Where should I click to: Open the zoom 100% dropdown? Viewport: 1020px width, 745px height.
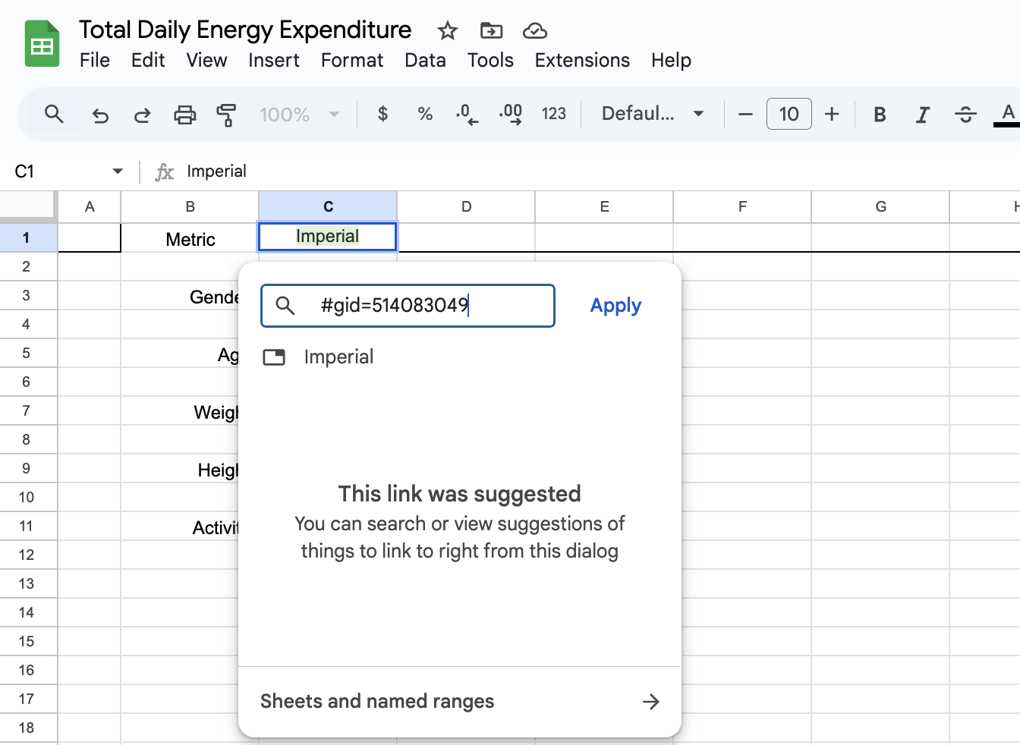pos(300,115)
